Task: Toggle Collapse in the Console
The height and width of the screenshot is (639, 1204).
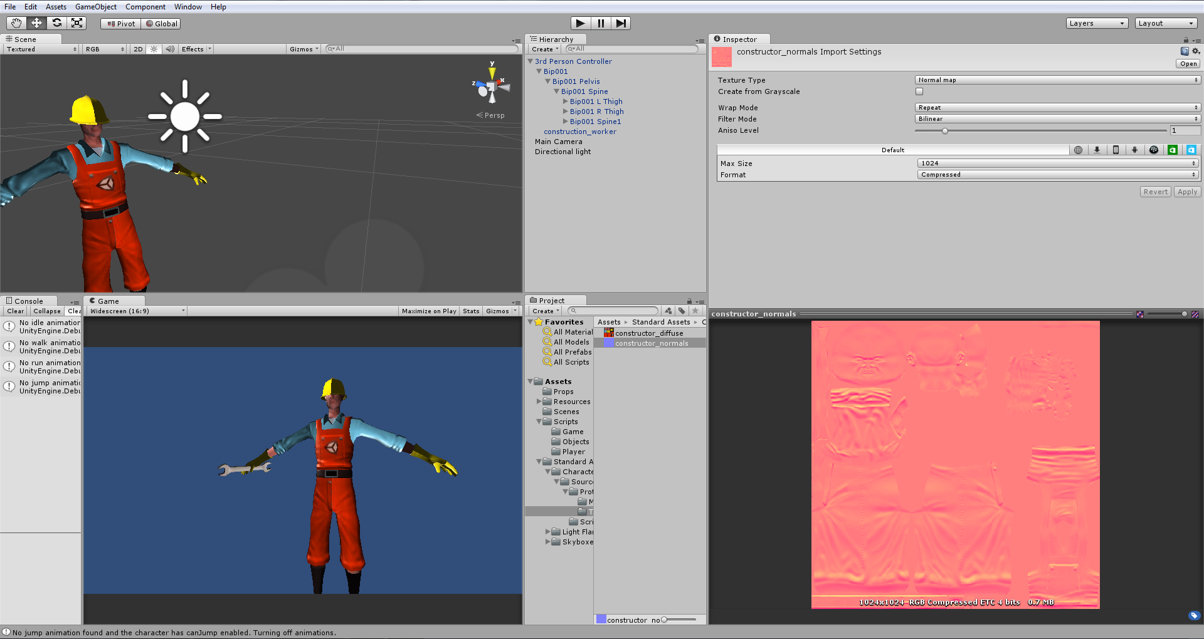Action: [x=47, y=311]
